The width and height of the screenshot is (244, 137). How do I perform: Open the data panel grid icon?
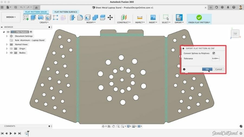click(2, 7)
